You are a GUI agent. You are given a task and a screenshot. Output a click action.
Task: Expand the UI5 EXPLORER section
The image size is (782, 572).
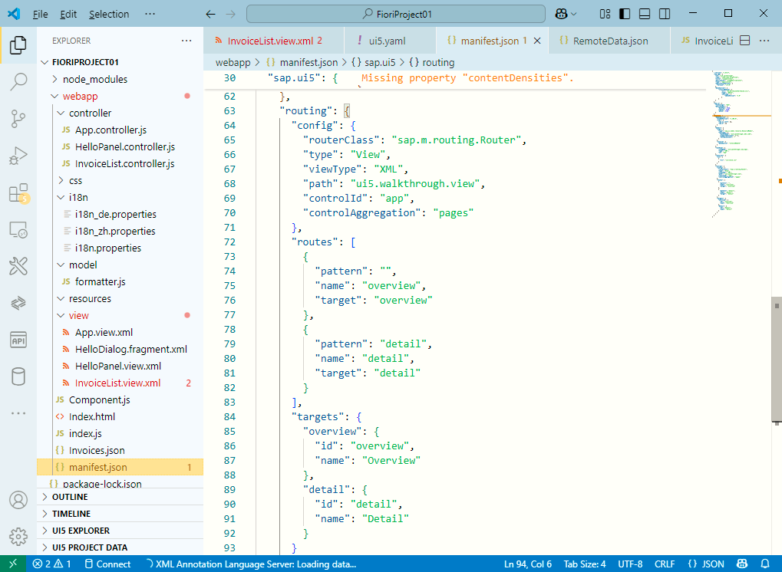coord(120,531)
